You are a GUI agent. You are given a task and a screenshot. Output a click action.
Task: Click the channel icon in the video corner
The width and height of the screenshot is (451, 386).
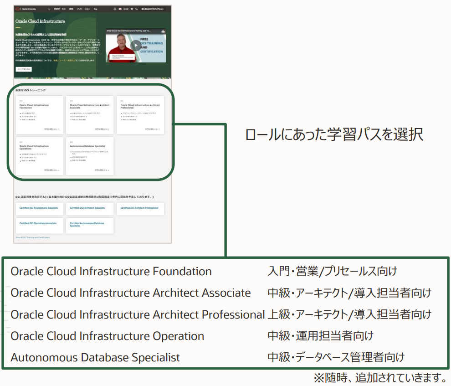tap(163, 31)
